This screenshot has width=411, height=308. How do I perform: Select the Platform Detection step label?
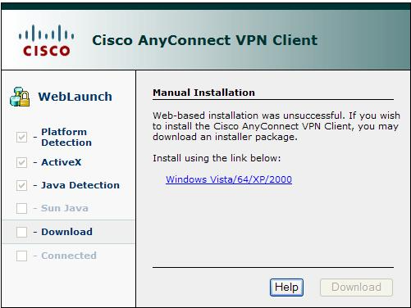(66, 137)
